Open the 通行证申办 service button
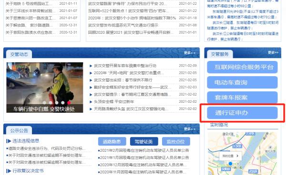The image size is (286, 175). (242, 113)
